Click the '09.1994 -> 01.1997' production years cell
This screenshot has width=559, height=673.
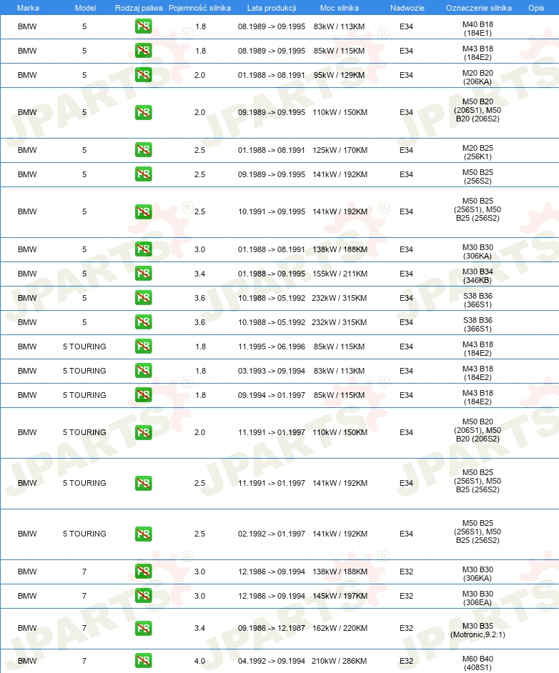click(x=272, y=395)
